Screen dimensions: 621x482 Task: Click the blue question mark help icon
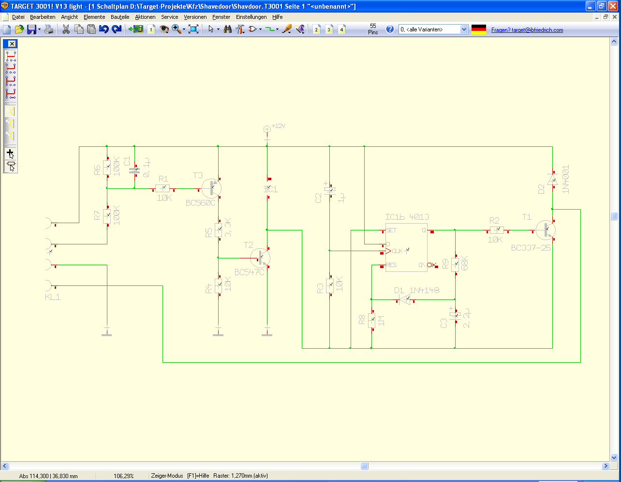coord(390,29)
